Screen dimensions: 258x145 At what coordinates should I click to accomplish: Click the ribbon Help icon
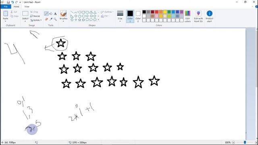coord(256,6)
